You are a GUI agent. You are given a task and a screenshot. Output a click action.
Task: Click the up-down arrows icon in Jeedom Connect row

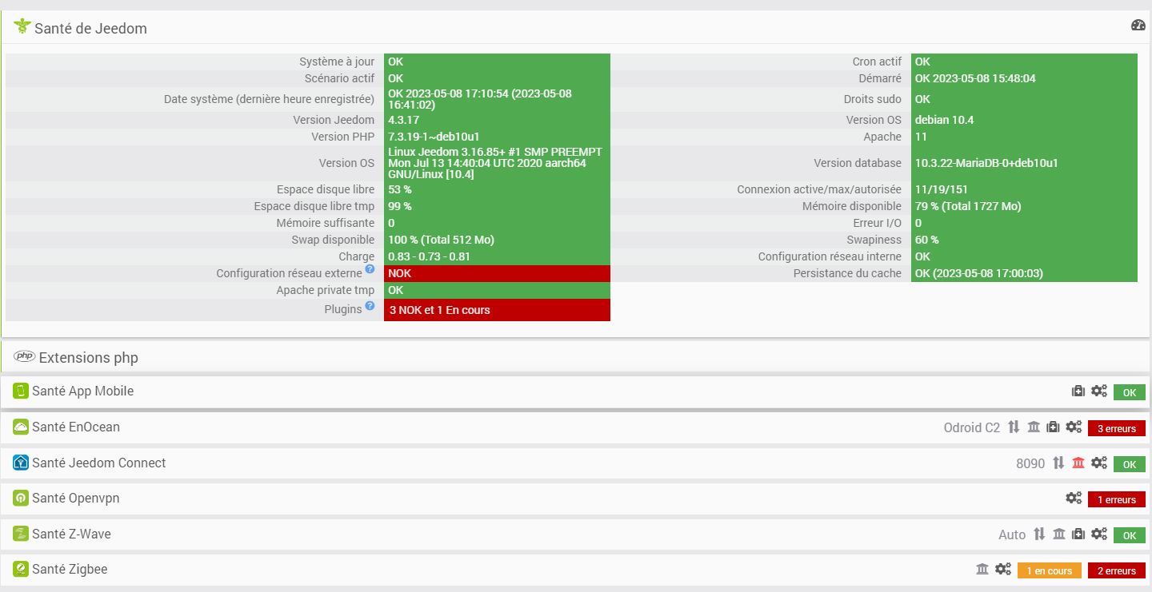[1058, 463]
